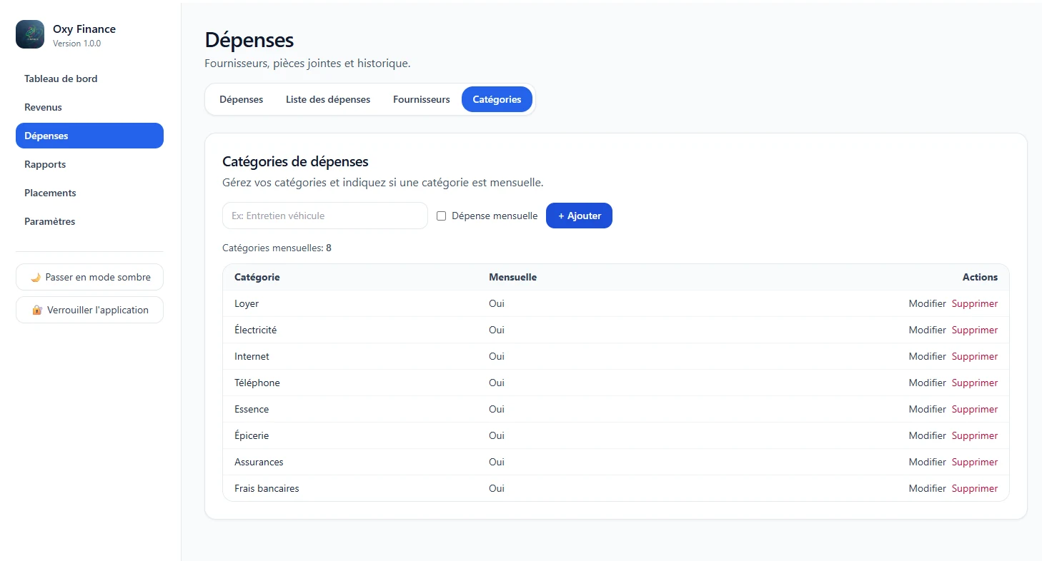The width and height of the screenshot is (1042, 561).
Task: Switch to the Dépenses tab
Action: [242, 99]
